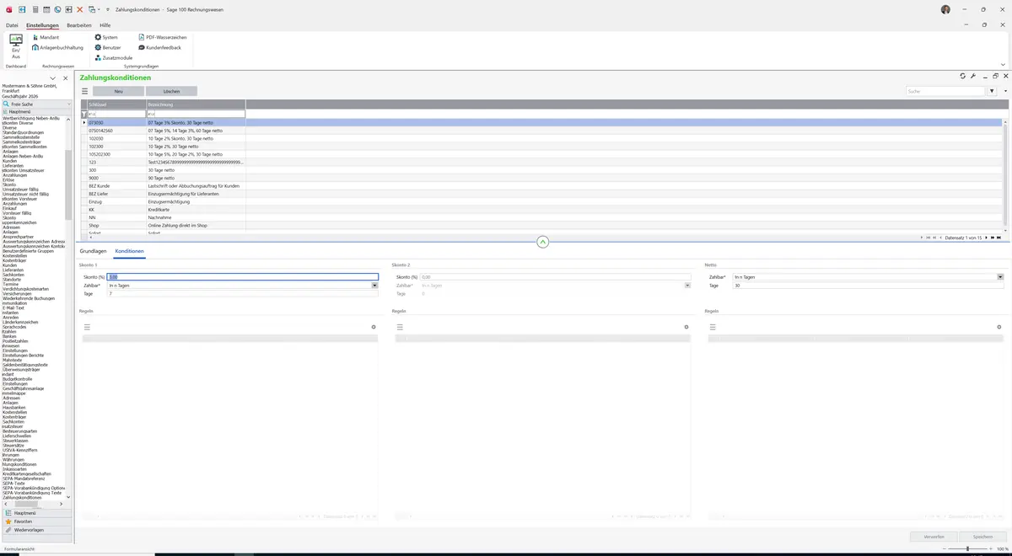The width and height of the screenshot is (1012, 556).
Task: Switch to Einstellungen ribbon tab
Action: coord(42,25)
